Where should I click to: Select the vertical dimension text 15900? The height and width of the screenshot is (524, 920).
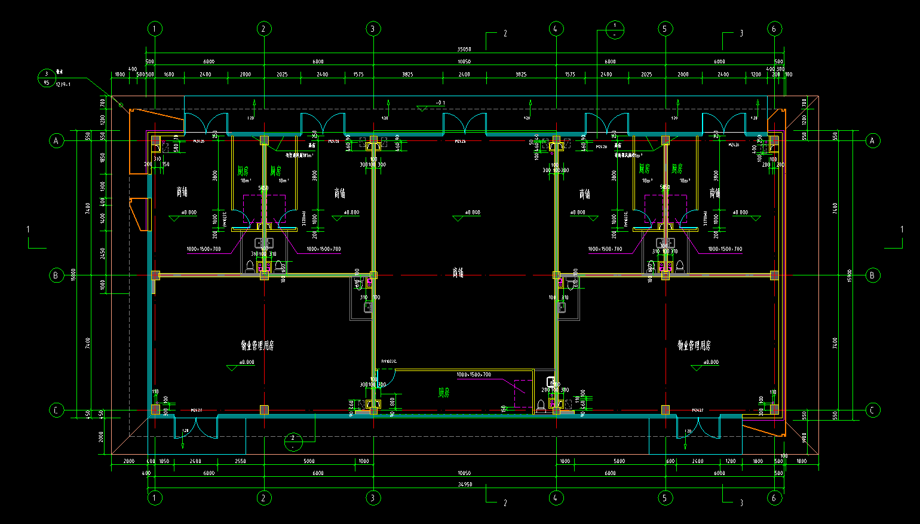point(850,275)
